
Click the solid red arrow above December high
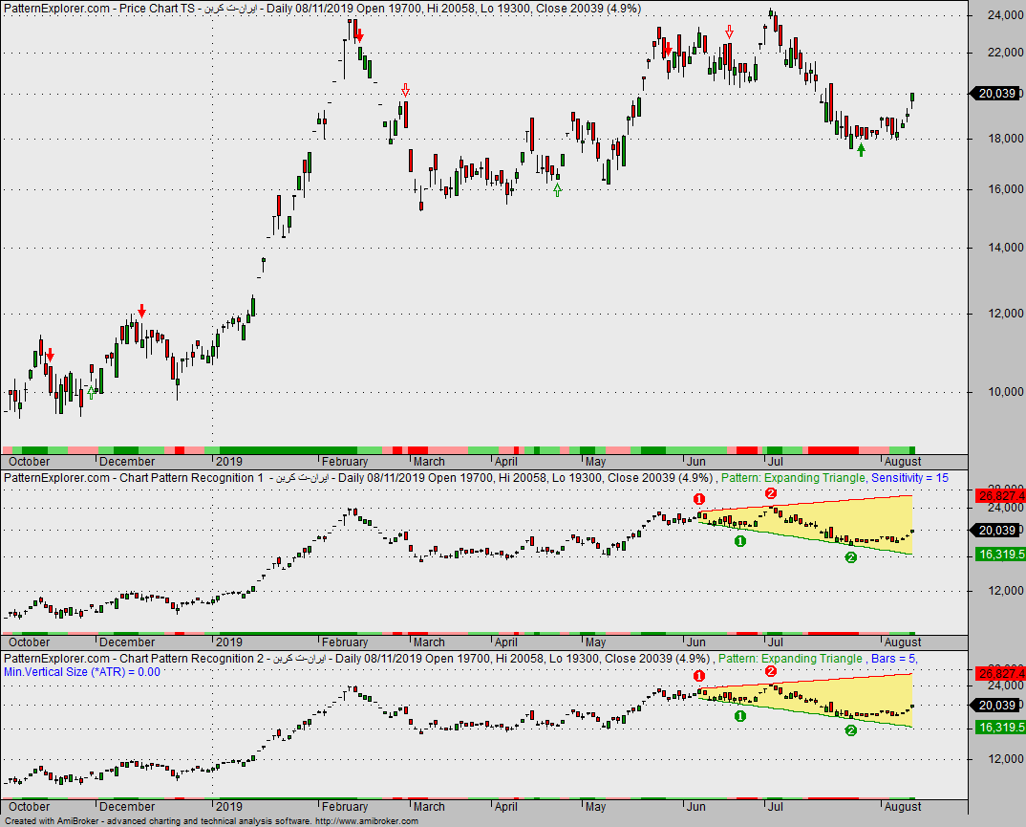[x=142, y=311]
